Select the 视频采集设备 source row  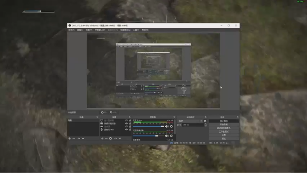click(x=116, y=123)
